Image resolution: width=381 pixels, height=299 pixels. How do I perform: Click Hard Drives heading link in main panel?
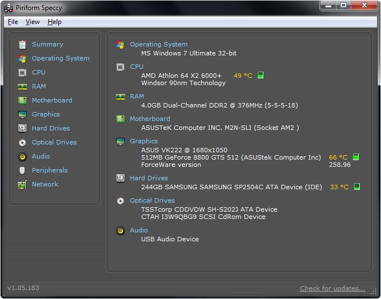149,178
